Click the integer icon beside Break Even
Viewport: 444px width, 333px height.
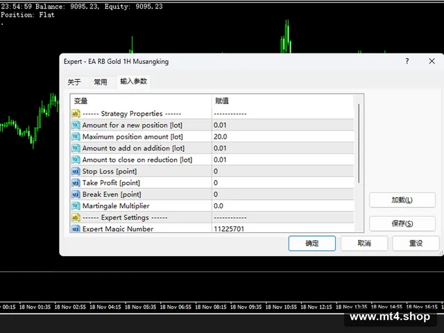click(x=76, y=194)
